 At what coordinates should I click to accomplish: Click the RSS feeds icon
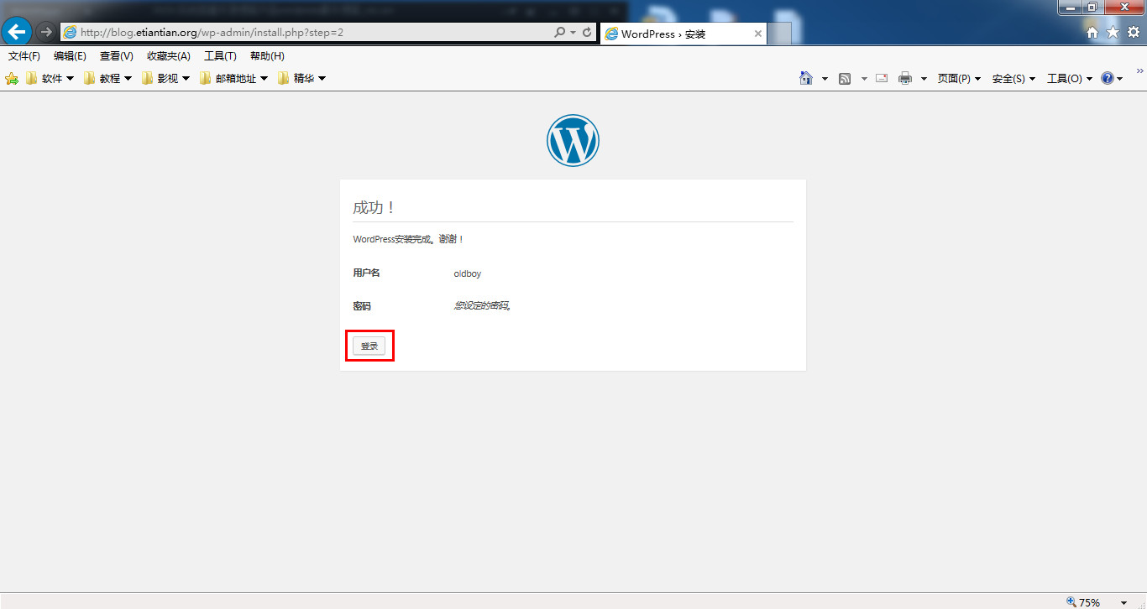pos(845,78)
